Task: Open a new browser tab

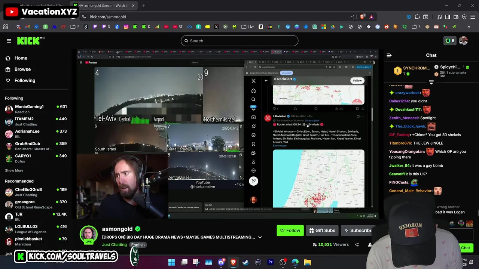Action: pos(144,6)
